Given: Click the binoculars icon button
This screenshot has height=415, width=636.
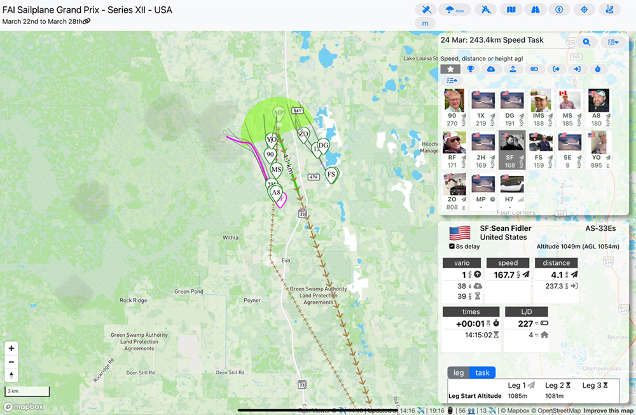Looking at the screenshot, I should click(536, 10).
